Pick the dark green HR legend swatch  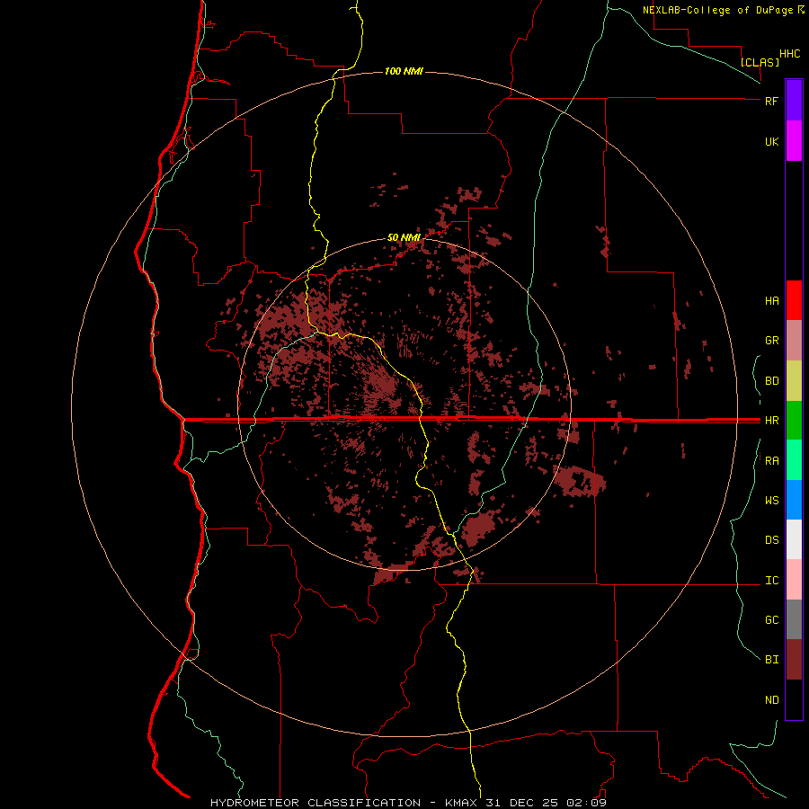click(x=794, y=421)
